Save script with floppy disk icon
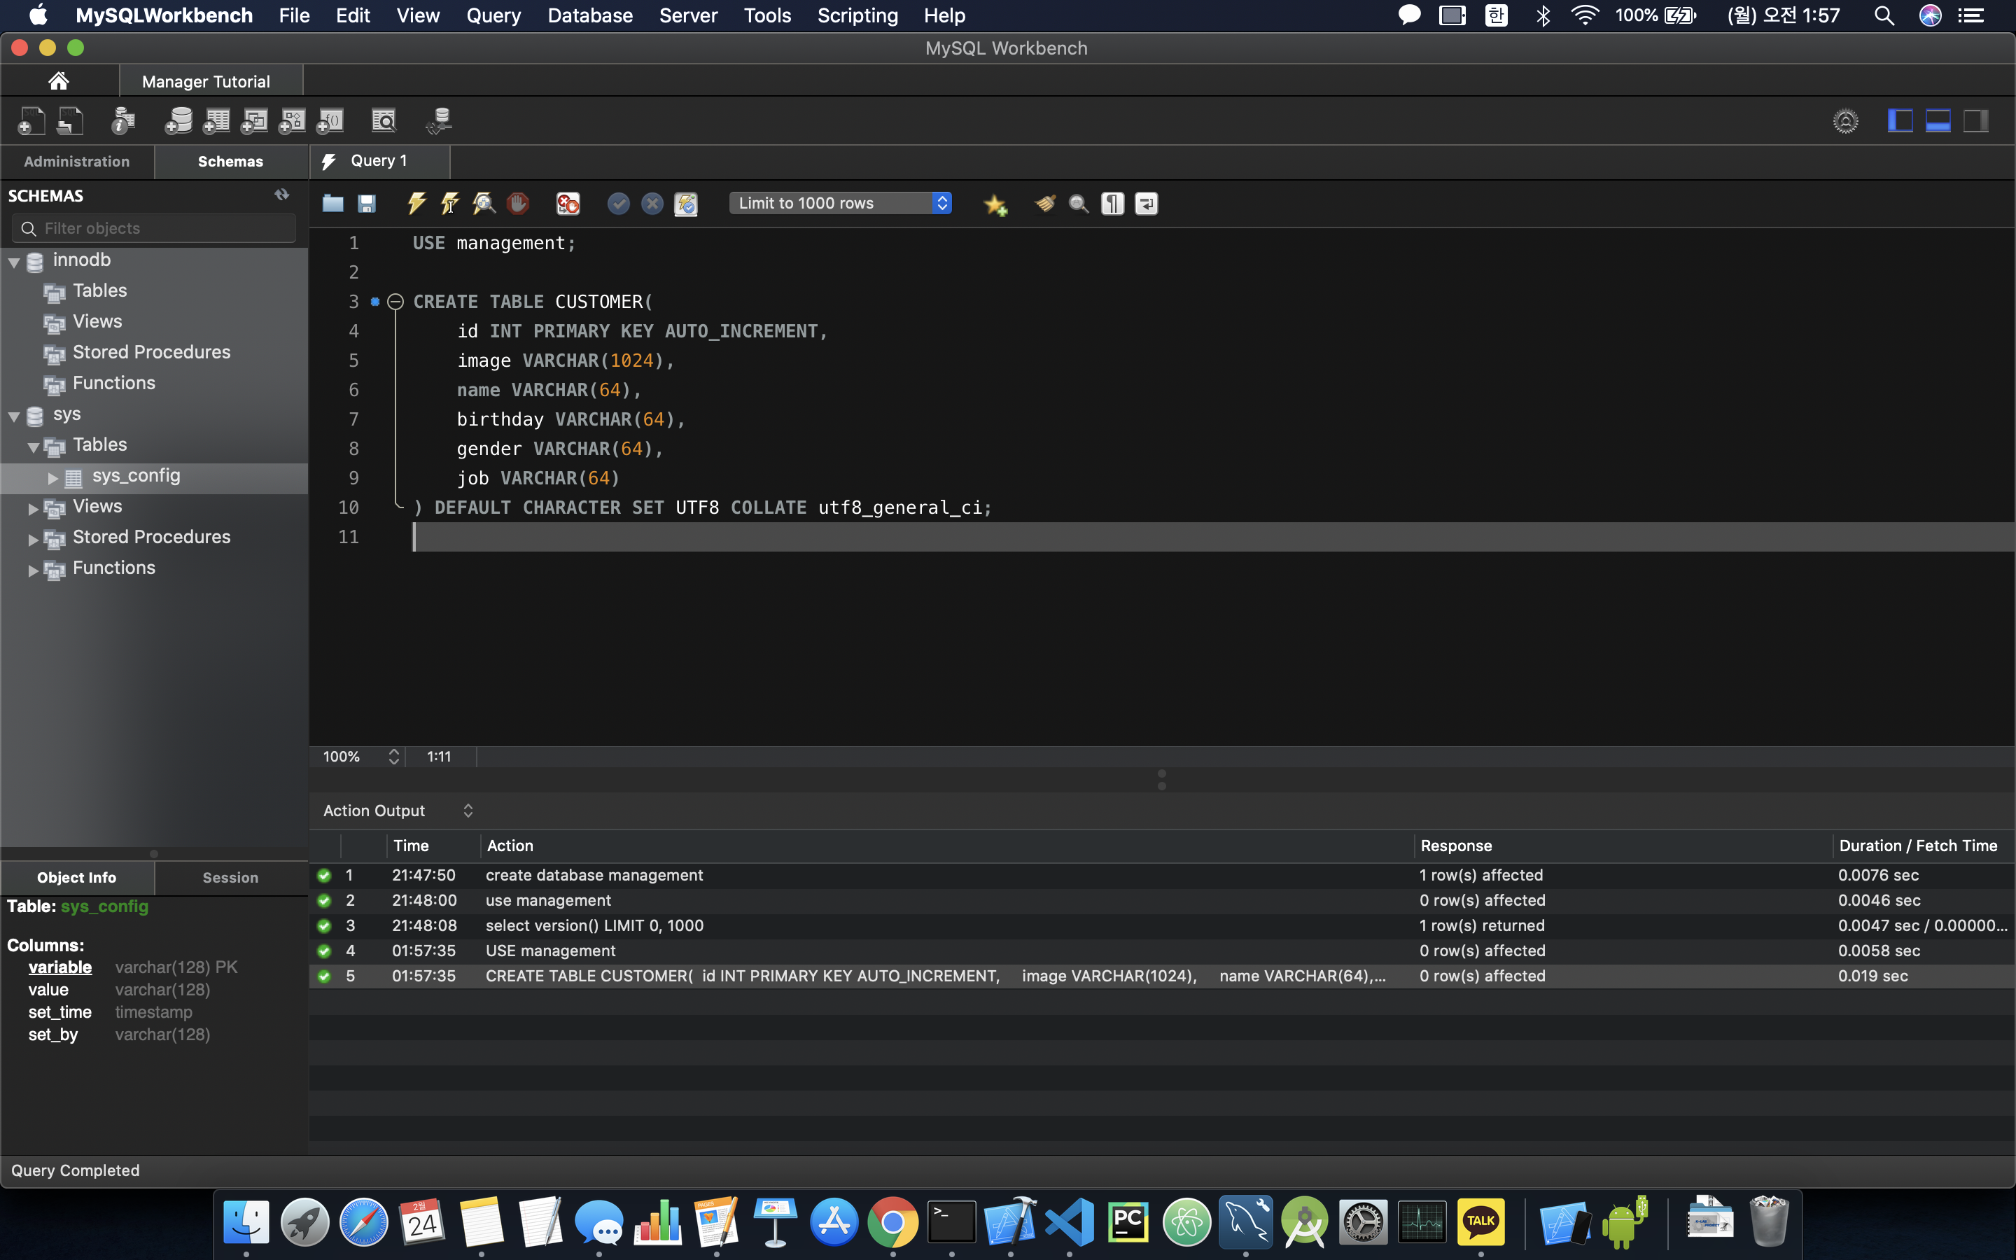This screenshot has width=2016, height=1260. point(367,203)
